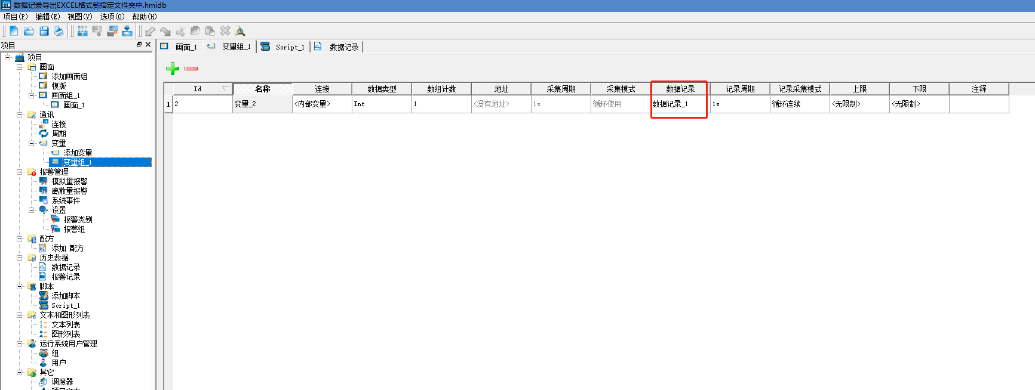The width and height of the screenshot is (1035, 390).
Task: Remove variable with red minus icon
Action: point(191,69)
